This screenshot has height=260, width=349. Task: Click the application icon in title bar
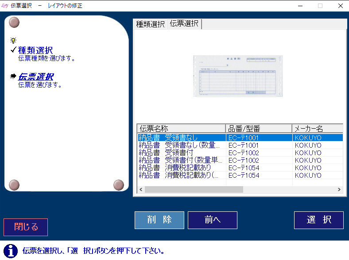5,6
